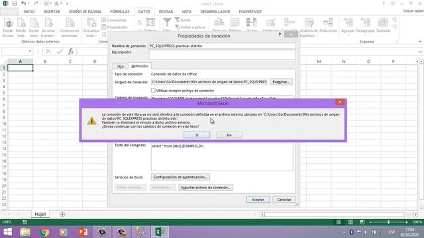The width and height of the screenshot is (424, 238).
Task: Open Chrome from the taskbar
Action: (x=44, y=232)
